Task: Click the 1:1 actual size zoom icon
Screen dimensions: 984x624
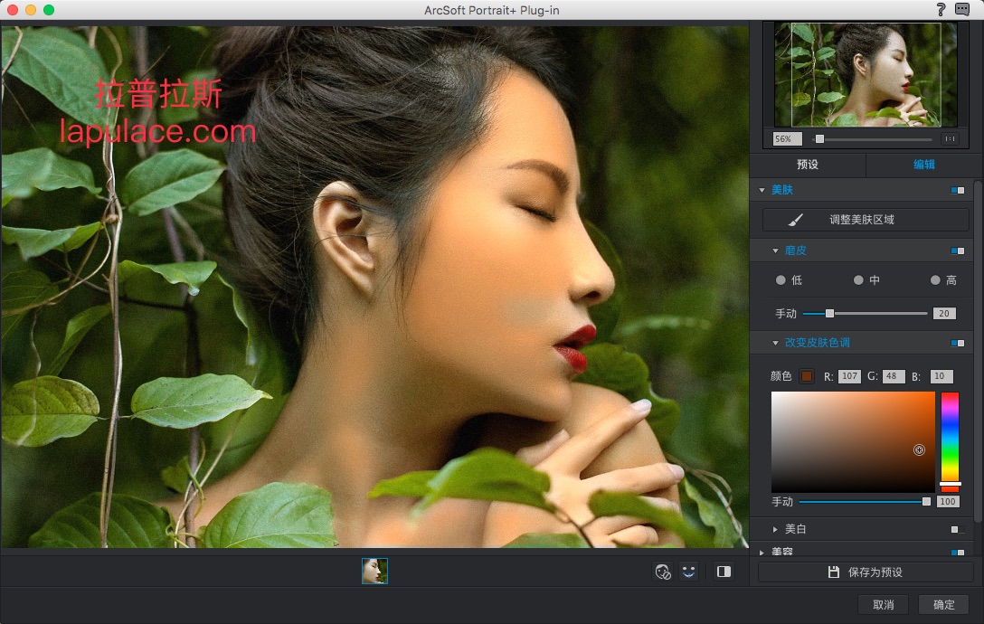Action: (950, 139)
